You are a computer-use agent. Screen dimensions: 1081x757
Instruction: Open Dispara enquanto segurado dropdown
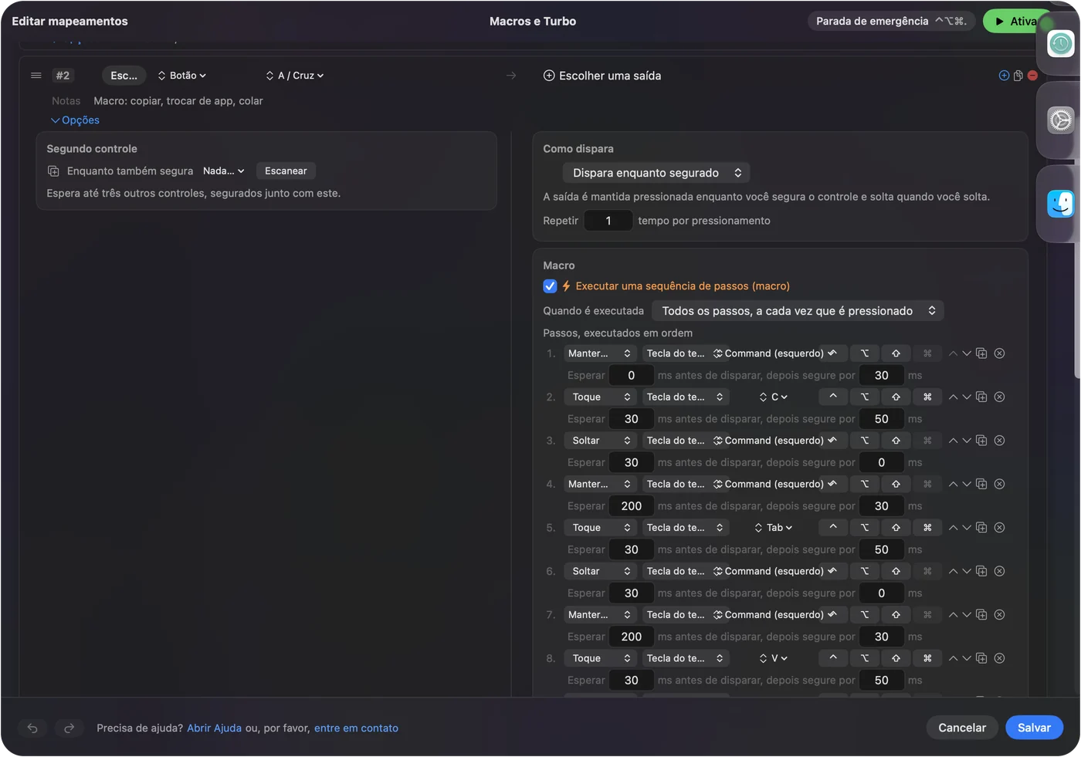coord(656,173)
